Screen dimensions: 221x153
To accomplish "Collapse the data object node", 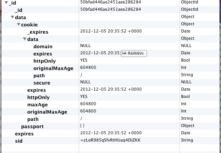I will coord(12,17).
